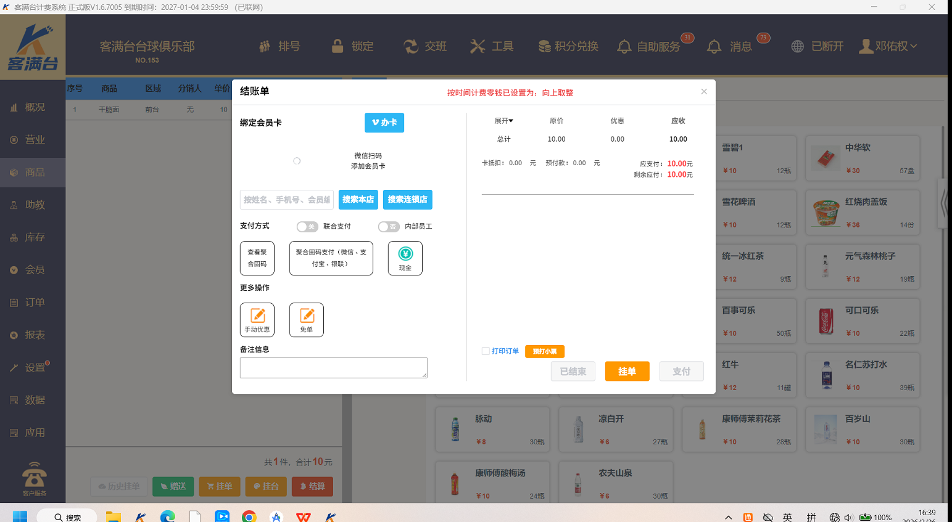Start shift handover via 交班 icon

[x=425, y=46]
